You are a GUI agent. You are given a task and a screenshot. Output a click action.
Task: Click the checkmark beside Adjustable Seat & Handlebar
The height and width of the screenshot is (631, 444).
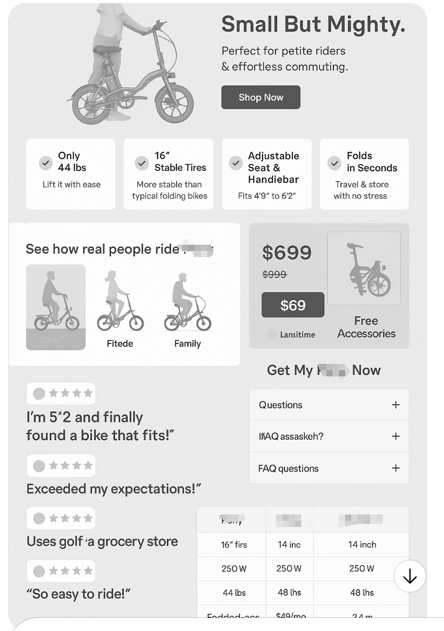pos(236,163)
